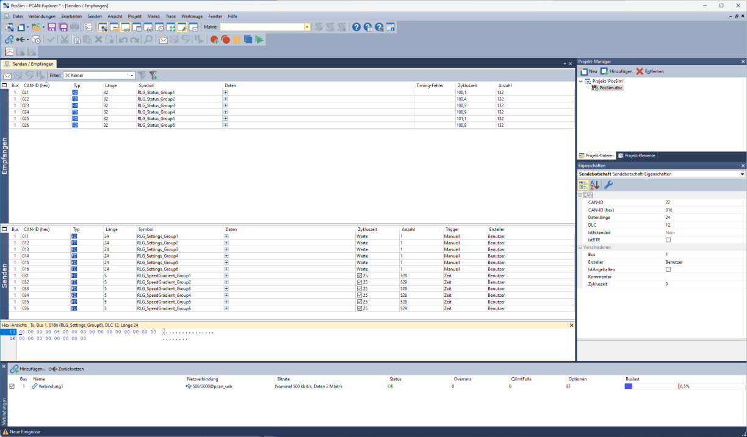Open the Filter dropdown showing Keiner

pyautogui.click(x=132, y=76)
